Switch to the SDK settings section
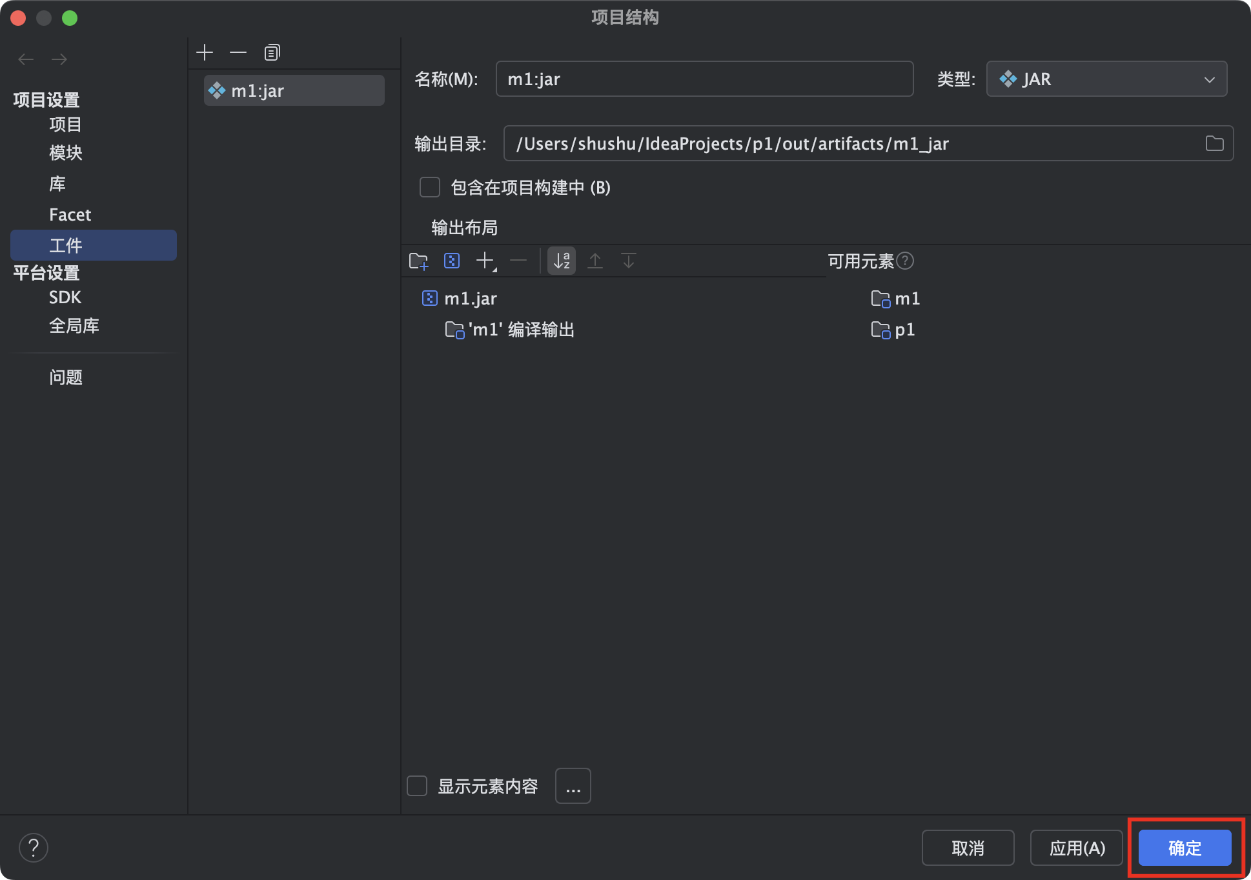Viewport: 1251px width, 880px height. click(x=65, y=297)
